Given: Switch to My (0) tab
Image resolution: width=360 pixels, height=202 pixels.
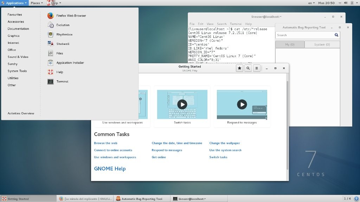Looking at the screenshot, I should (290, 45).
